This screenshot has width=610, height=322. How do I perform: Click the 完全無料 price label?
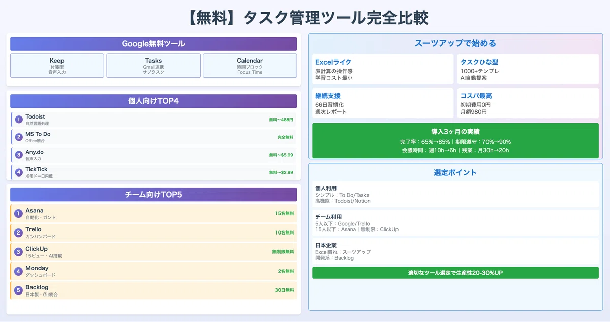(x=285, y=137)
